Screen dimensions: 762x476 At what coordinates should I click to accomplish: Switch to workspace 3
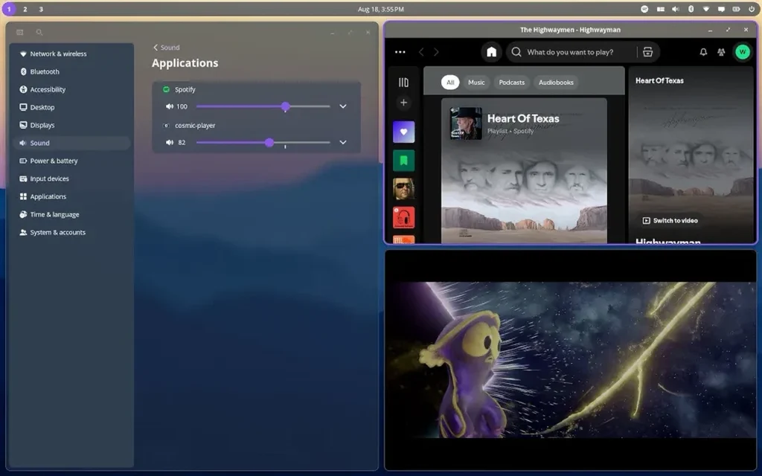[41, 9]
